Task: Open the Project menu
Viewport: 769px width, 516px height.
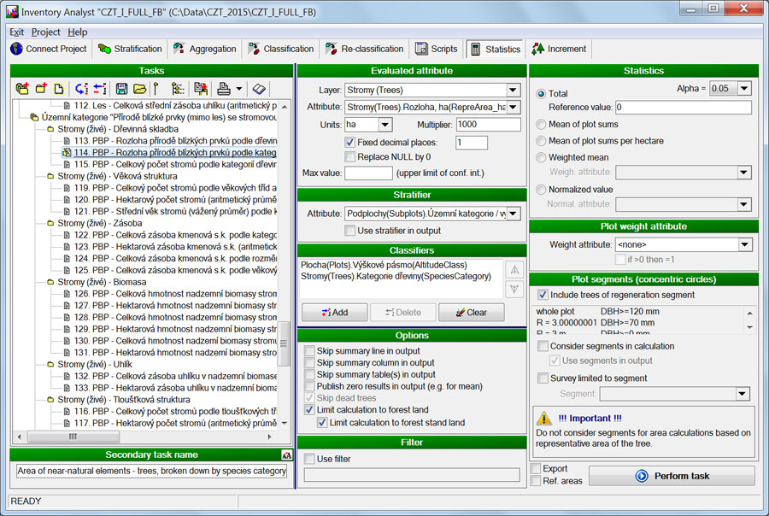Action: point(46,32)
